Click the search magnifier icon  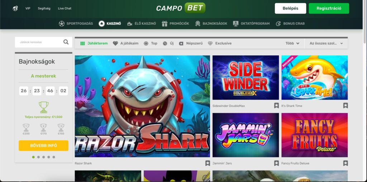[x=66, y=42]
